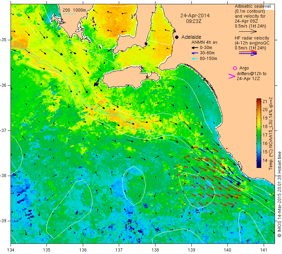This screenshot has width=282, height=254.
Task: Click the 136 longitude axis label
Action: tap(83, 250)
